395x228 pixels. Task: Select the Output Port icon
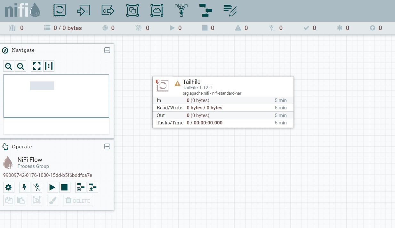coord(108,10)
